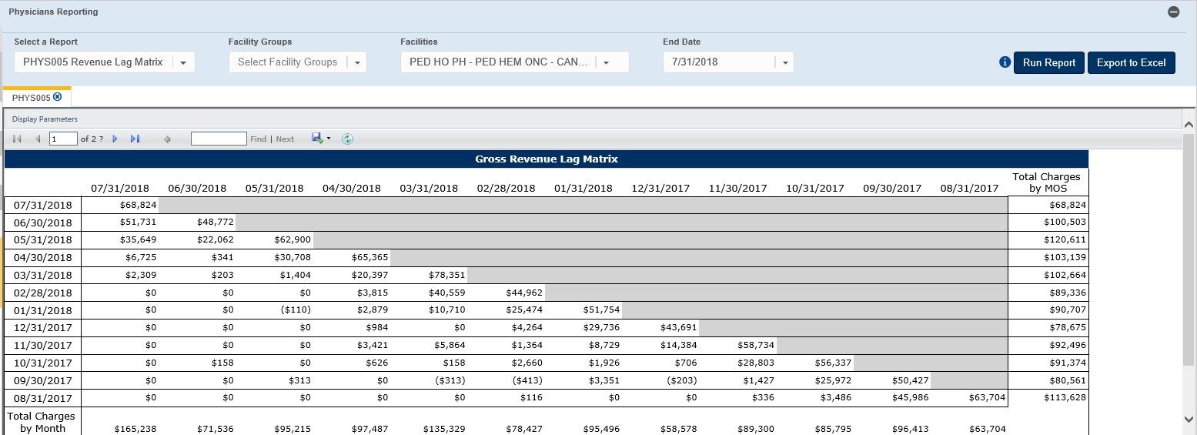The width and height of the screenshot is (1197, 435).
Task: Click Export to Excel button
Action: (1131, 62)
